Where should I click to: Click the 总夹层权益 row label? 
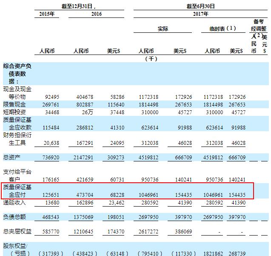pos(17,231)
